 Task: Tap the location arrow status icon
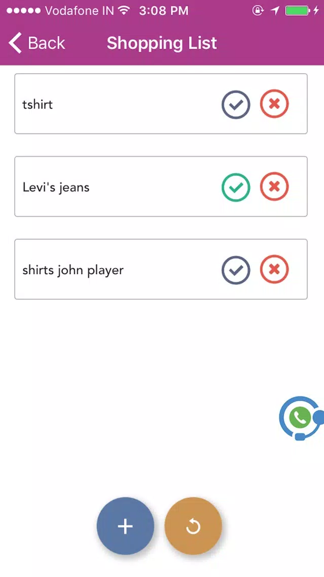275,11
